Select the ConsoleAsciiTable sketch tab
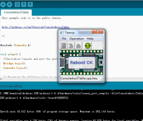 point(16,12)
